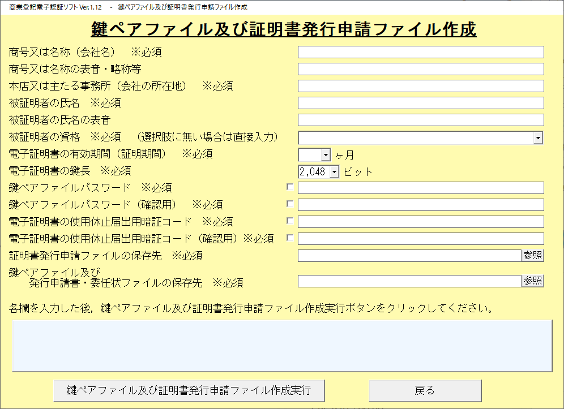Expand the 有効期間 months dropdown

pos(325,154)
